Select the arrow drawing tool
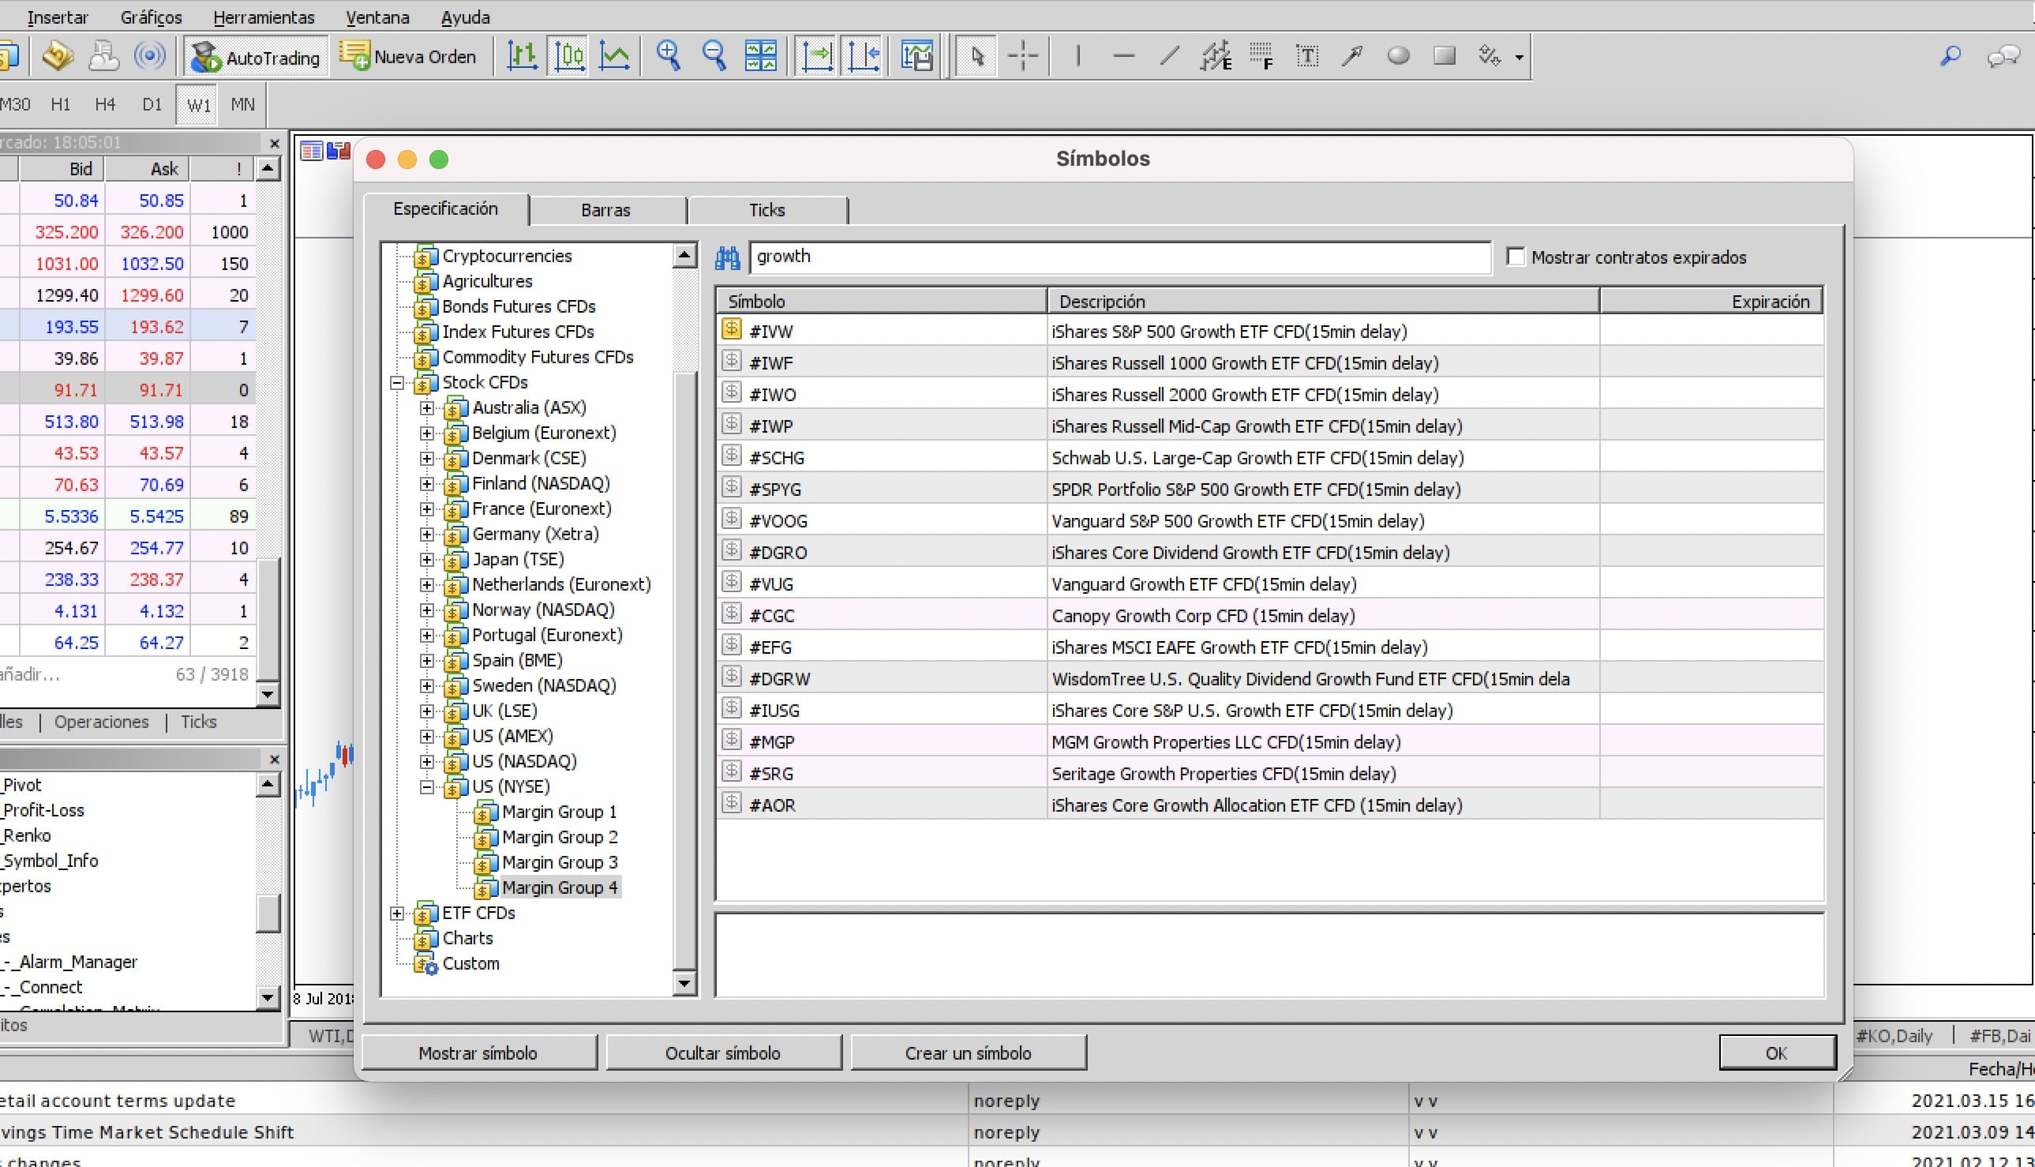Image resolution: width=2035 pixels, height=1167 pixels. 1352,56
